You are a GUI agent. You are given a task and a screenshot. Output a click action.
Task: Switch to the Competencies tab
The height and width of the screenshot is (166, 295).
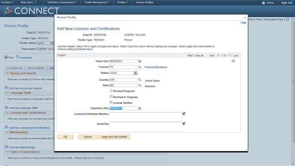pyautogui.click(x=14, y=68)
